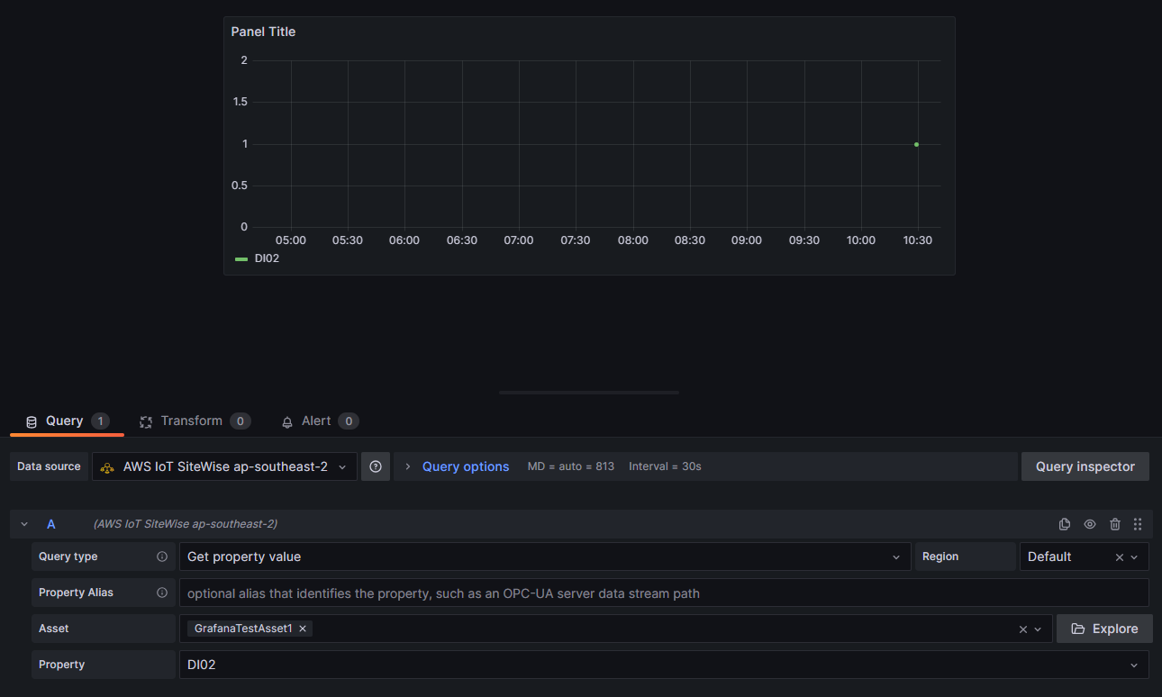Click the AWS IoT SiteWise datasource logo
Screen dimensions: 1162x697
107,466
